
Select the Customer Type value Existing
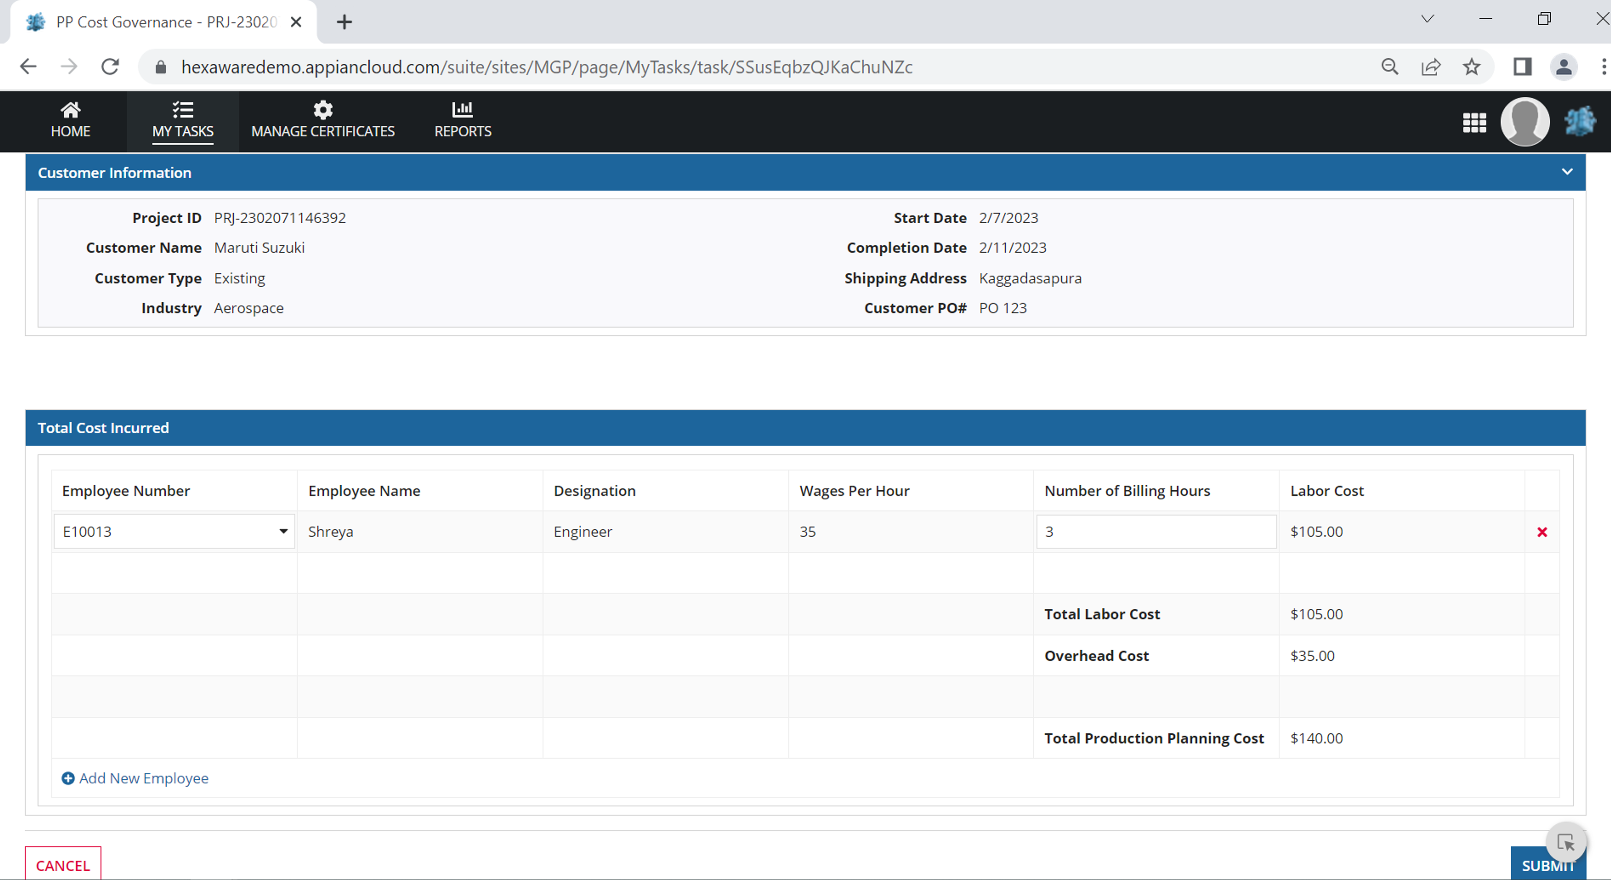point(239,278)
